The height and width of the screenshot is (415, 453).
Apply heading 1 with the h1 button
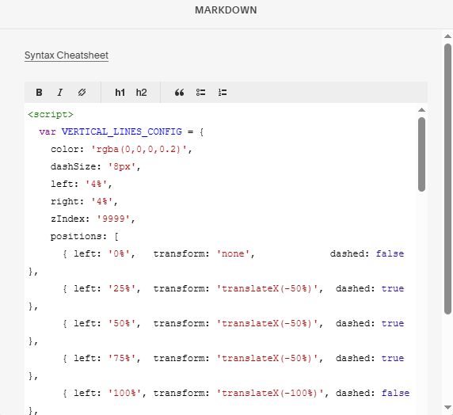click(120, 93)
